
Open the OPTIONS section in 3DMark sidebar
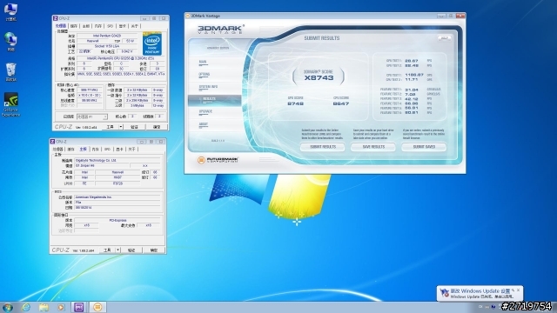coord(214,75)
